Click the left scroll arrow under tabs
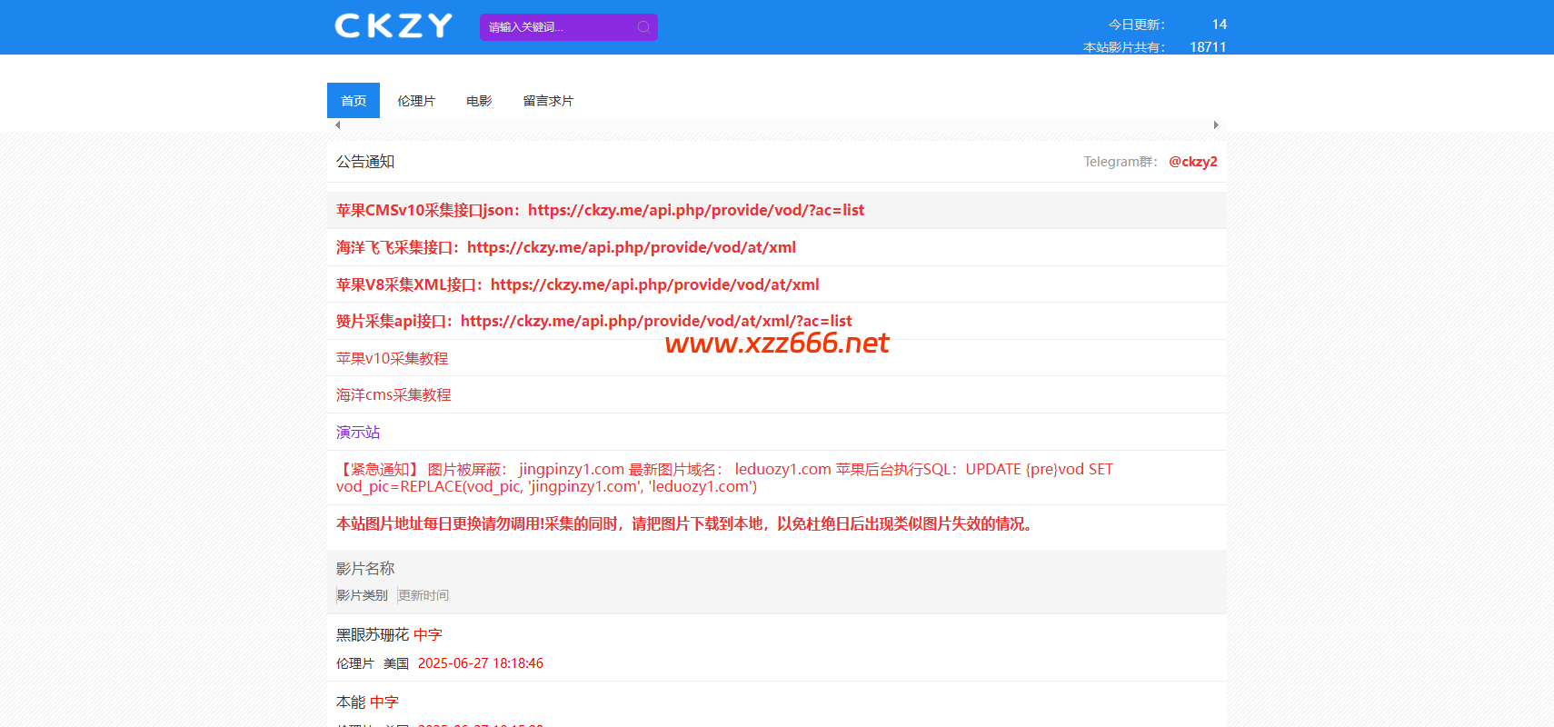Screen dimensions: 1554x727 (338, 125)
